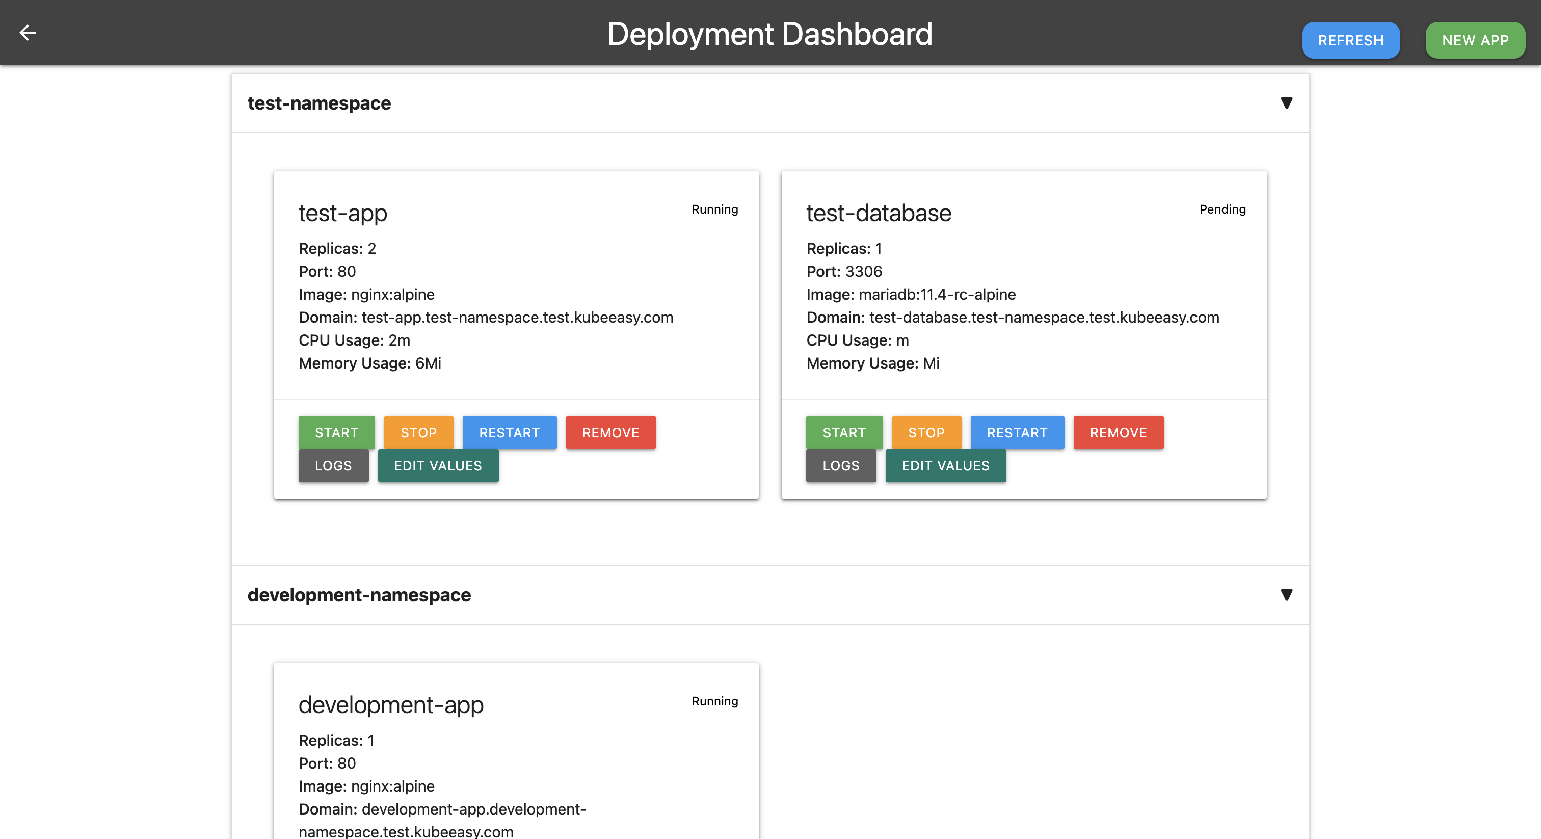Start the test-database deployment
This screenshot has width=1541, height=839.
click(843, 432)
